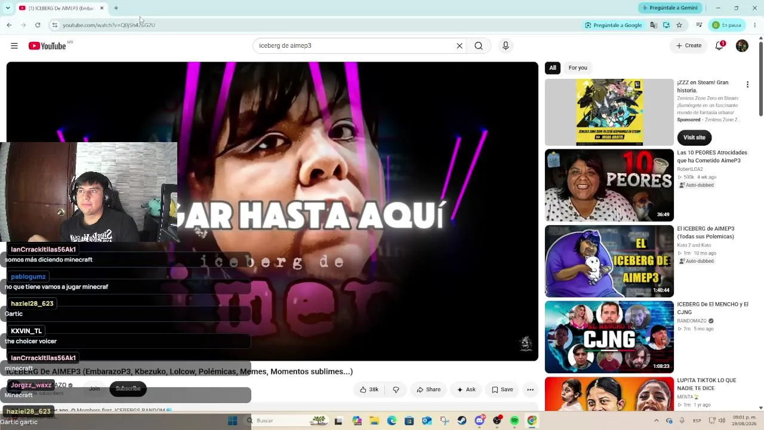Click the install app icon in address bar

pos(666,25)
